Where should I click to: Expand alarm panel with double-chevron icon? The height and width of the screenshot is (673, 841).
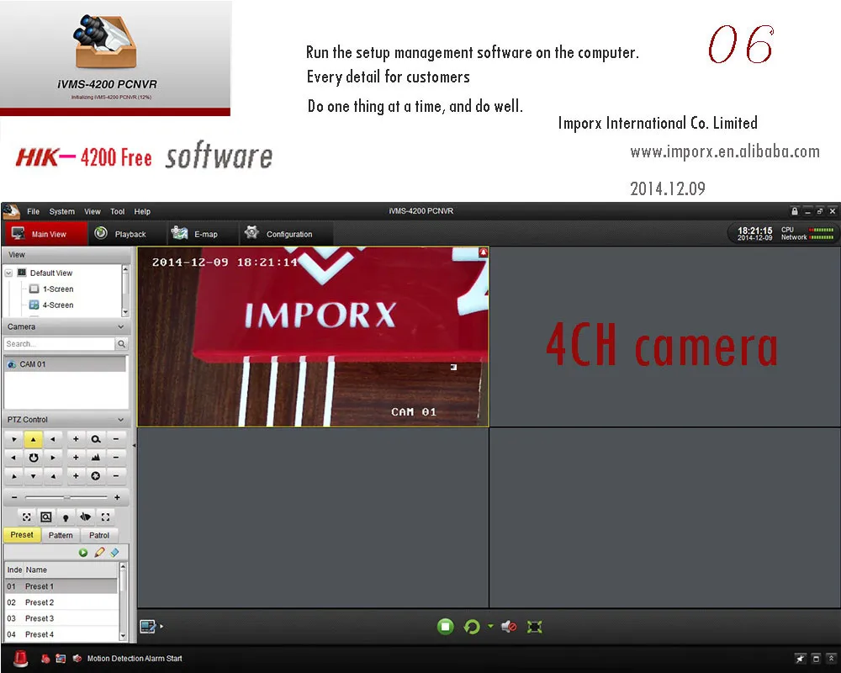(x=831, y=659)
